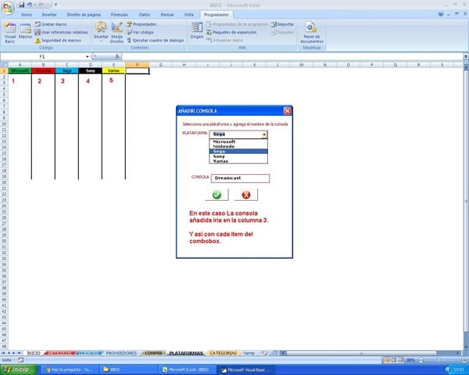Open the Datos ribbon tab
The width and height of the screenshot is (469, 375).
(145, 14)
